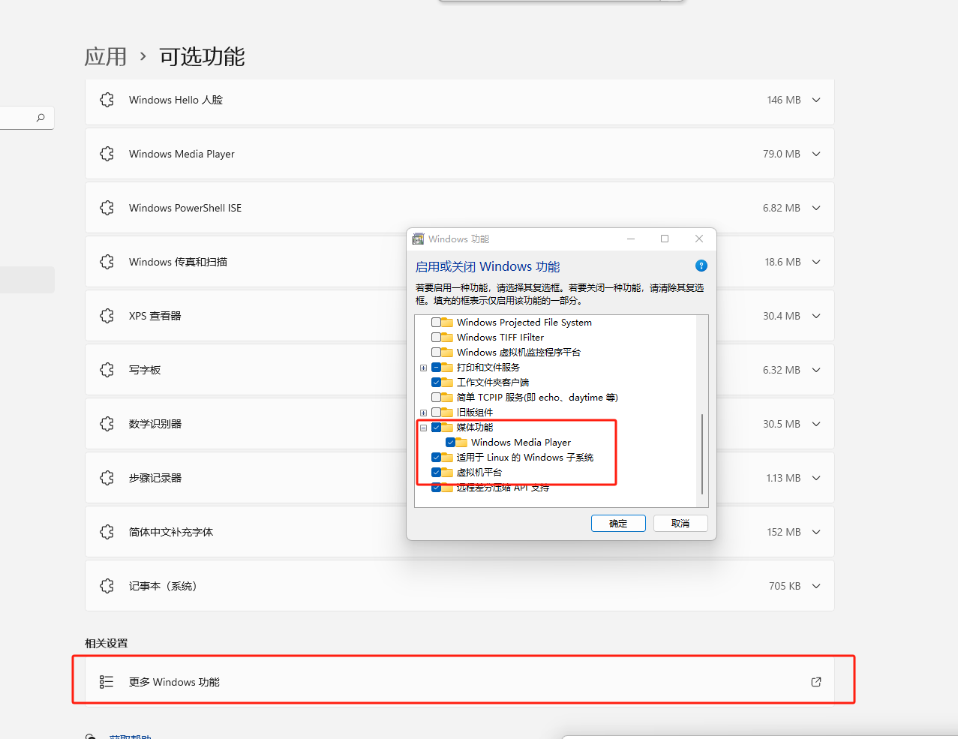Screen dimensions: 958x739
Task: Check Windows Projected File System checkbox
Action: point(436,322)
